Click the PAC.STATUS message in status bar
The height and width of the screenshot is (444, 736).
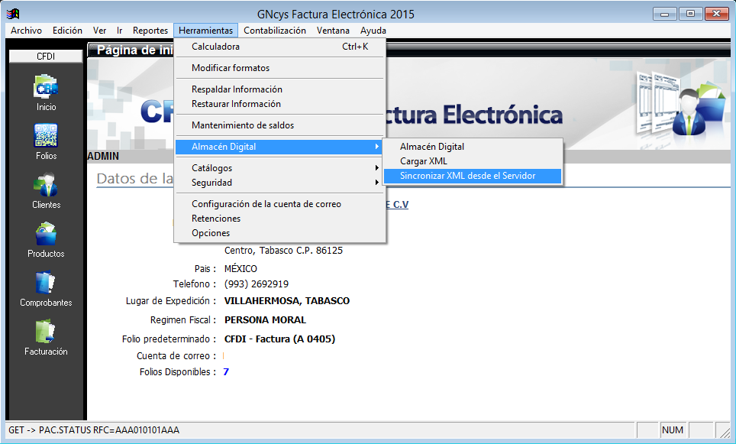(x=94, y=430)
